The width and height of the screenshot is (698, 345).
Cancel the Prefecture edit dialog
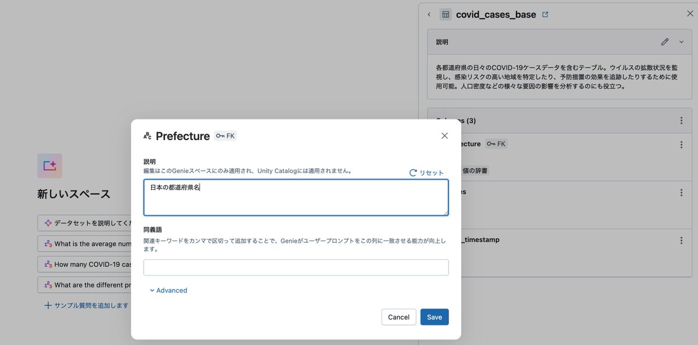398,317
